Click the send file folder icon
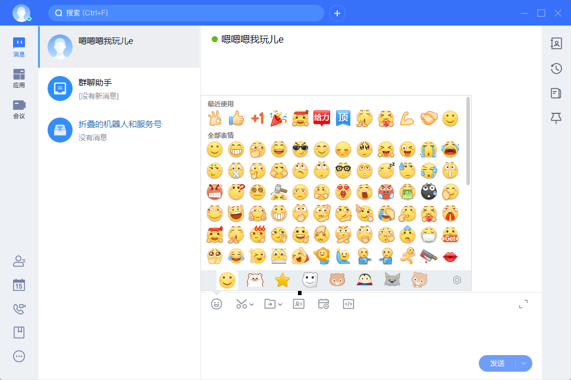The height and width of the screenshot is (380, 571). (x=270, y=304)
